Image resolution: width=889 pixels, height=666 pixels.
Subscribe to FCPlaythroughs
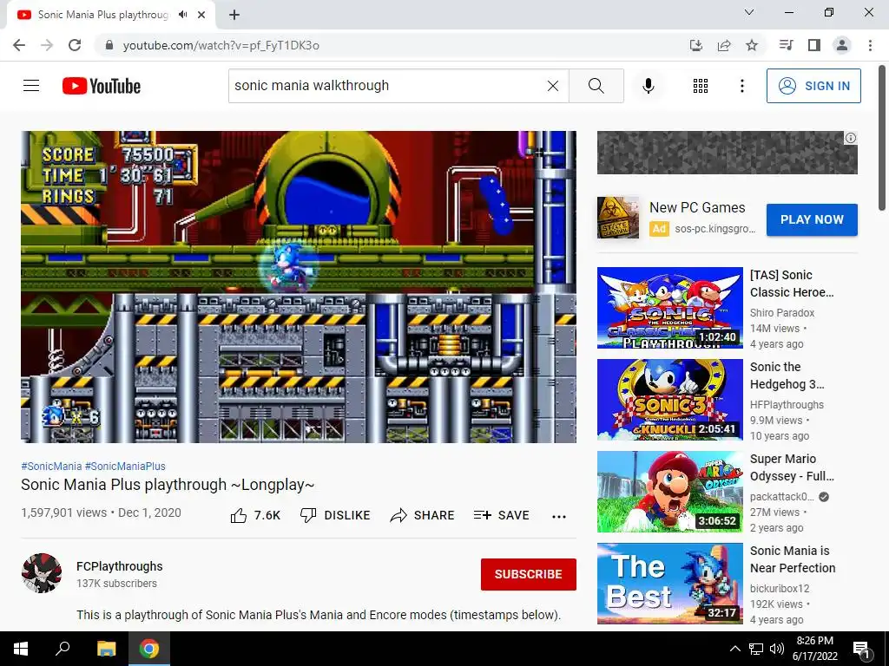click(529, 574)
